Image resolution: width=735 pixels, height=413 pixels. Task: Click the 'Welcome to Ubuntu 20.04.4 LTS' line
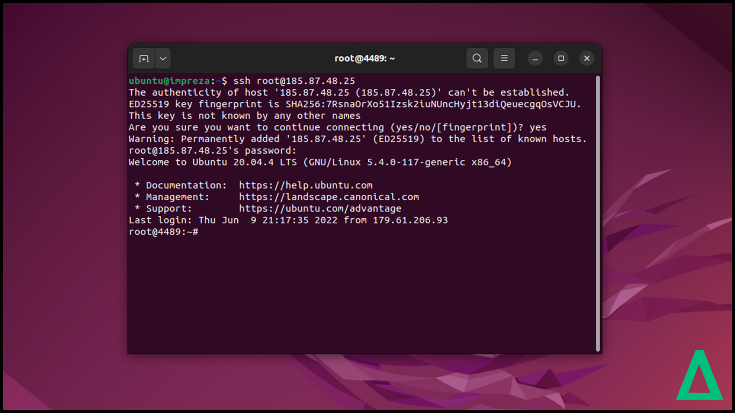(x=320, y=162)
